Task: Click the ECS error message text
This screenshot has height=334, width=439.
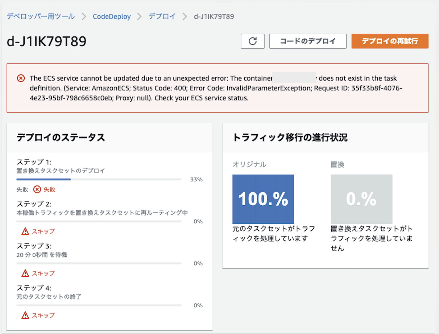Action: point(216,88)
